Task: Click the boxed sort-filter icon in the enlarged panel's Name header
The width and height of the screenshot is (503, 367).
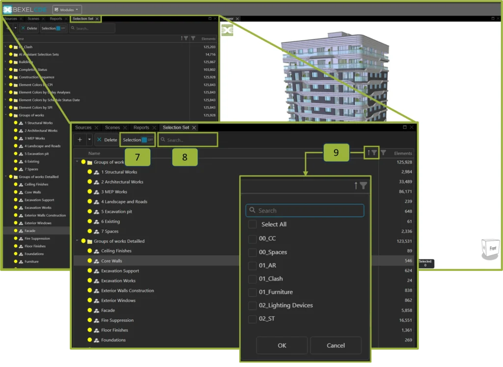Action: pyautogui.click(x=372, y=153)
